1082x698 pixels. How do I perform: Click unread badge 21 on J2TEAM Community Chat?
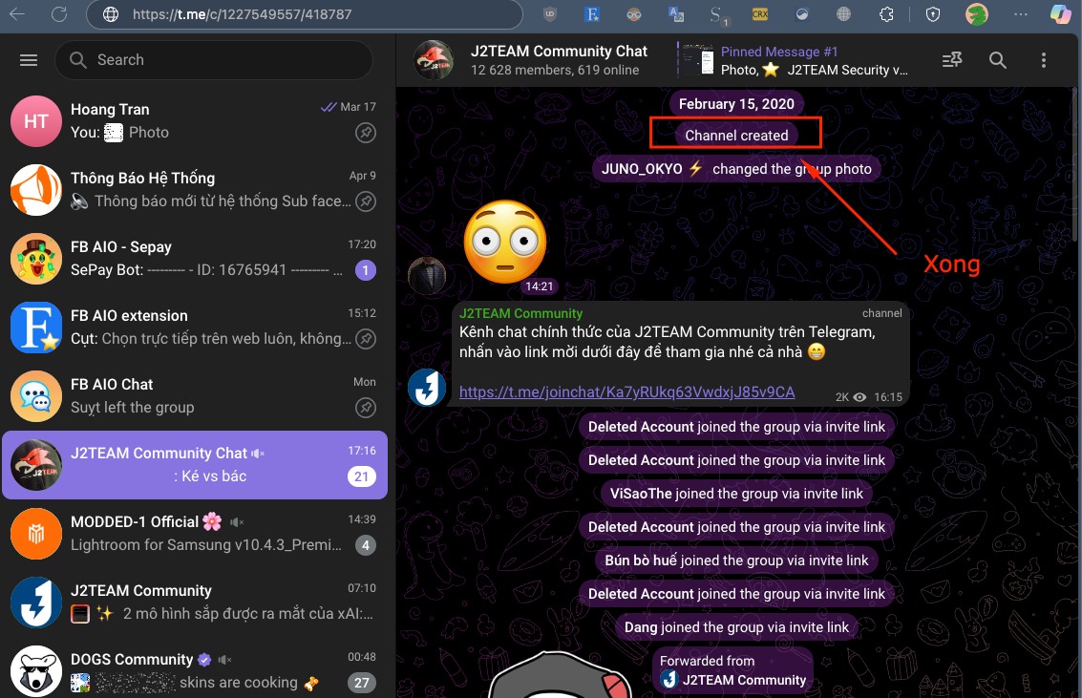pos(362,476)
